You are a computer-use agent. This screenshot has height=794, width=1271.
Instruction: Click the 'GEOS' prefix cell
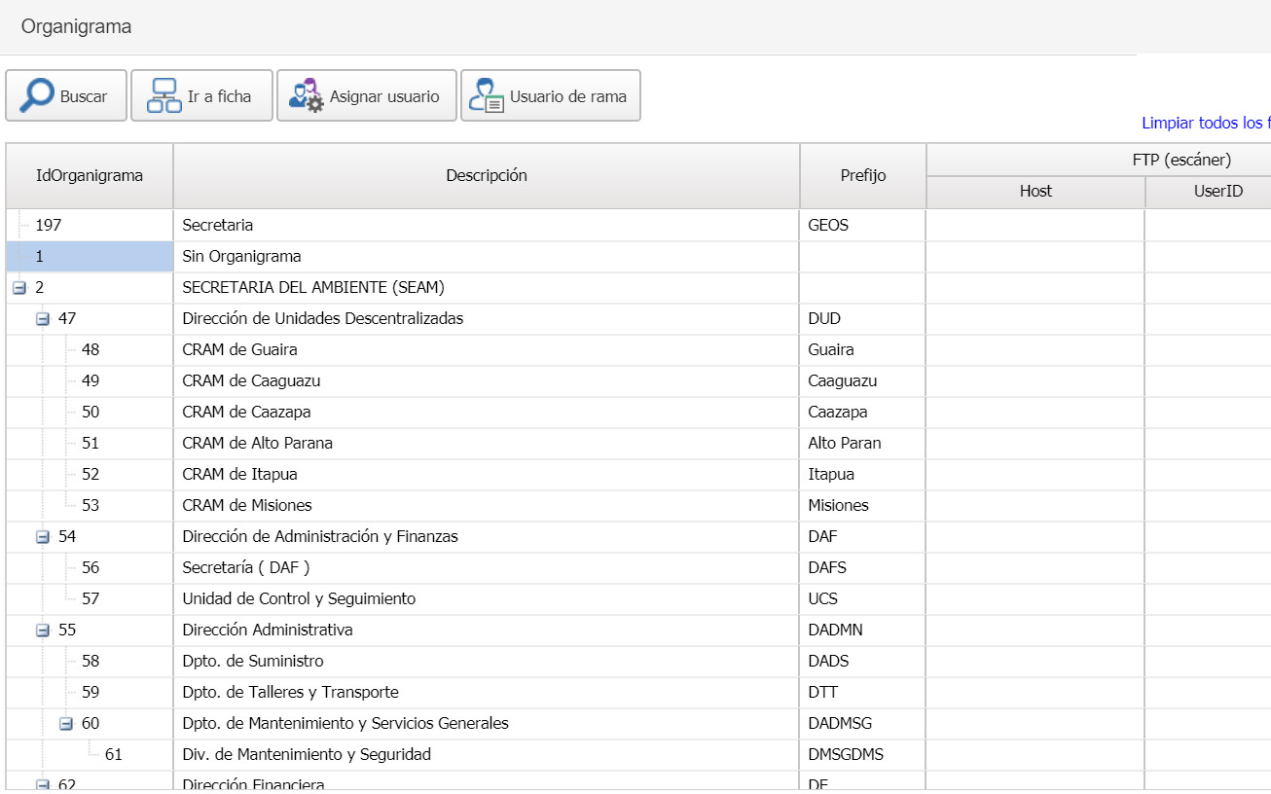point(863,225)
